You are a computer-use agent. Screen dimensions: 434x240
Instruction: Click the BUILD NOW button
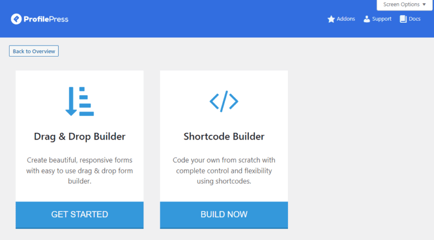pos(224,215)
